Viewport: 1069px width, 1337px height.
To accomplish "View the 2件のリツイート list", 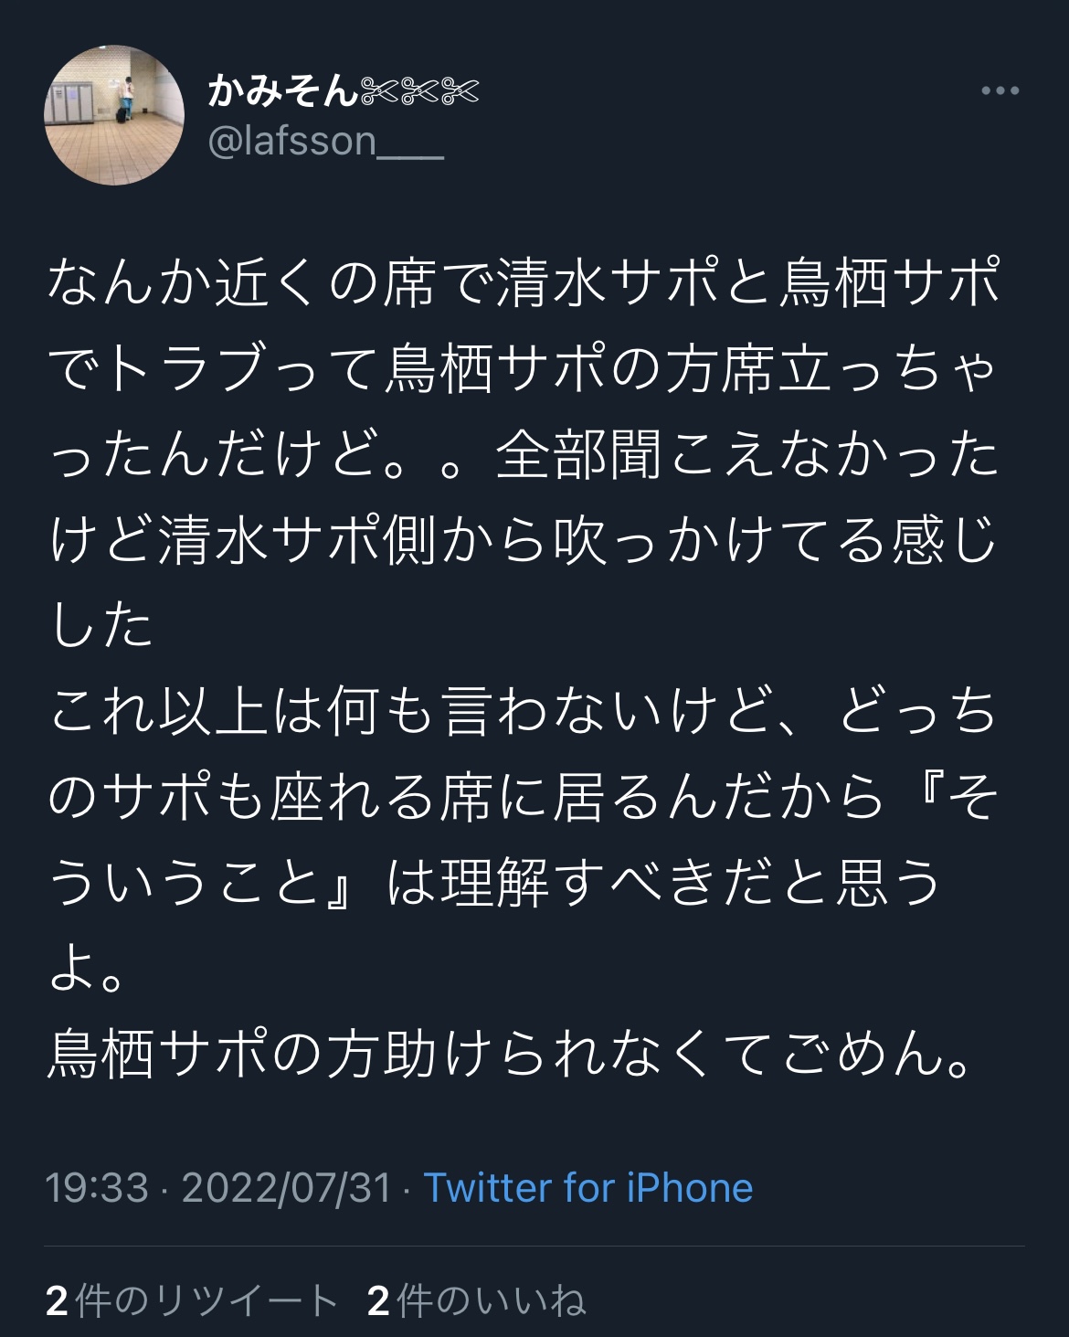I will [192, 1300].
